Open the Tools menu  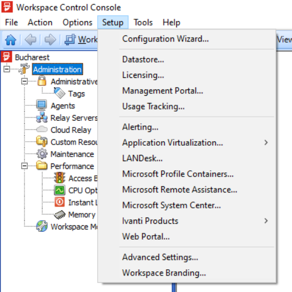[x=143, y=22]
